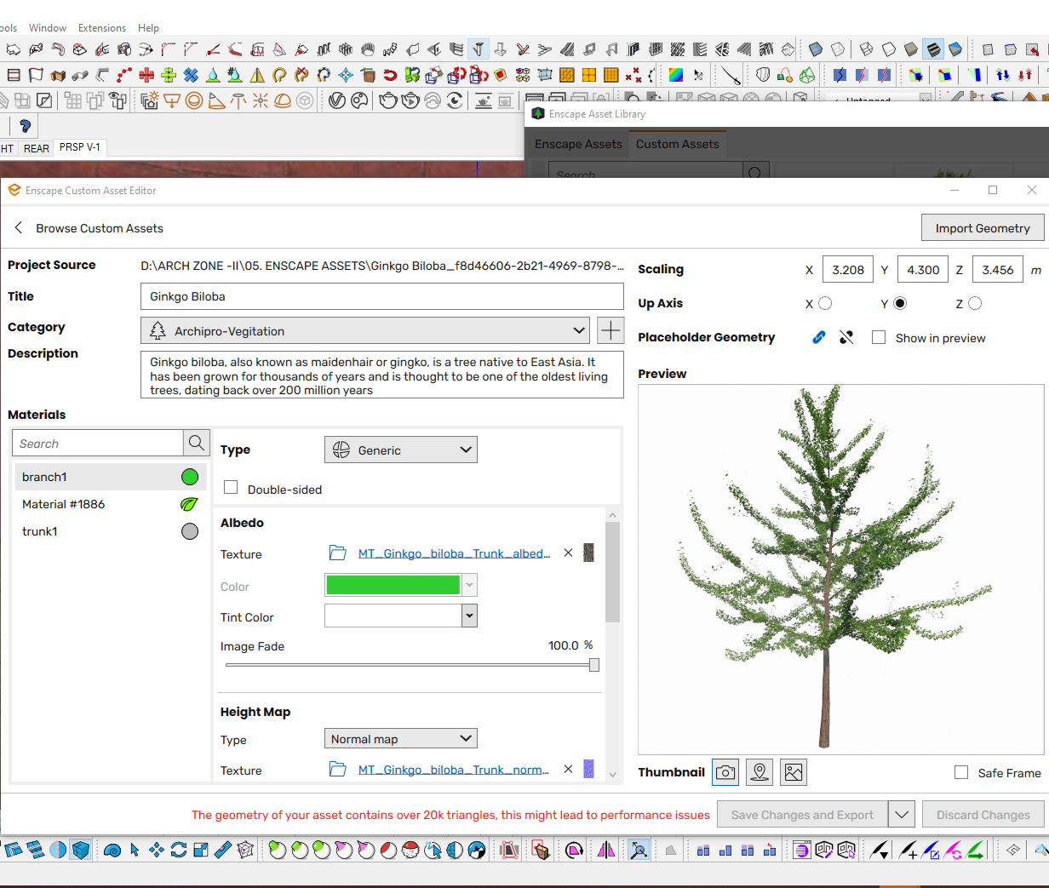The width and height of the screenshot is (1049, 888).
Task: Open the MT_Ginkgo_biloba_Trunk_albedo texture link
Action: point(454,553)
